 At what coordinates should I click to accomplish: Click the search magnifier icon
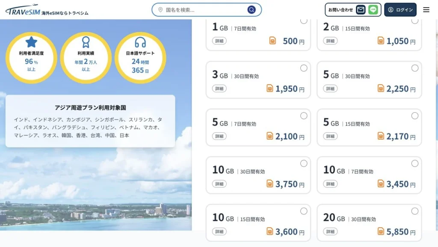252,10
